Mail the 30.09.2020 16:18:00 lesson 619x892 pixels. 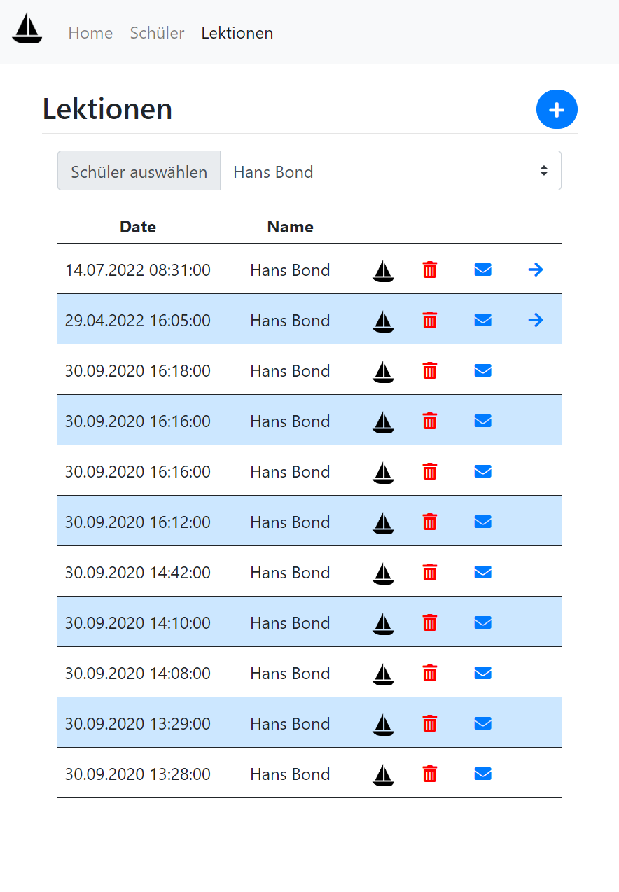[482, 370]
